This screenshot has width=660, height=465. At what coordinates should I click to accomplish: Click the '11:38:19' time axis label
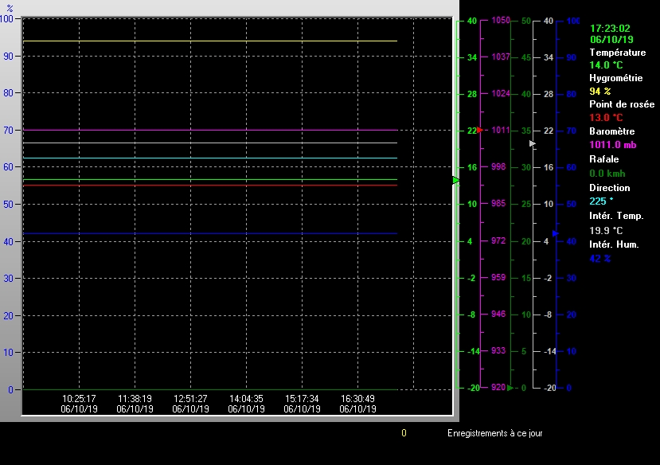point(135,398)
